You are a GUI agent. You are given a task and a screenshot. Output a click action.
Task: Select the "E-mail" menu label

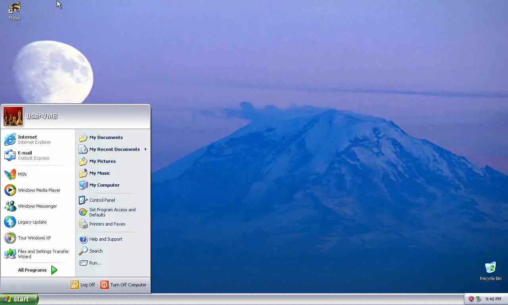25,153
